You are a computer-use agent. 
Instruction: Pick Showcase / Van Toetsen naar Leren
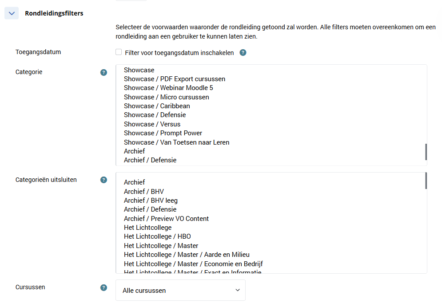point(176,142)
